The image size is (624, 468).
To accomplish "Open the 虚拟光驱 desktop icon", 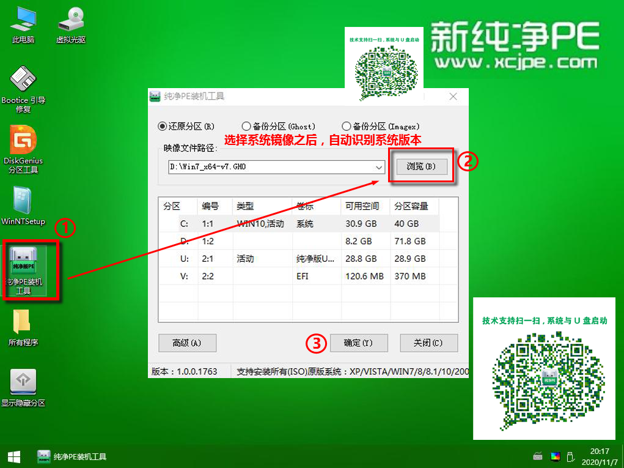I will click(x=71, y=23).
